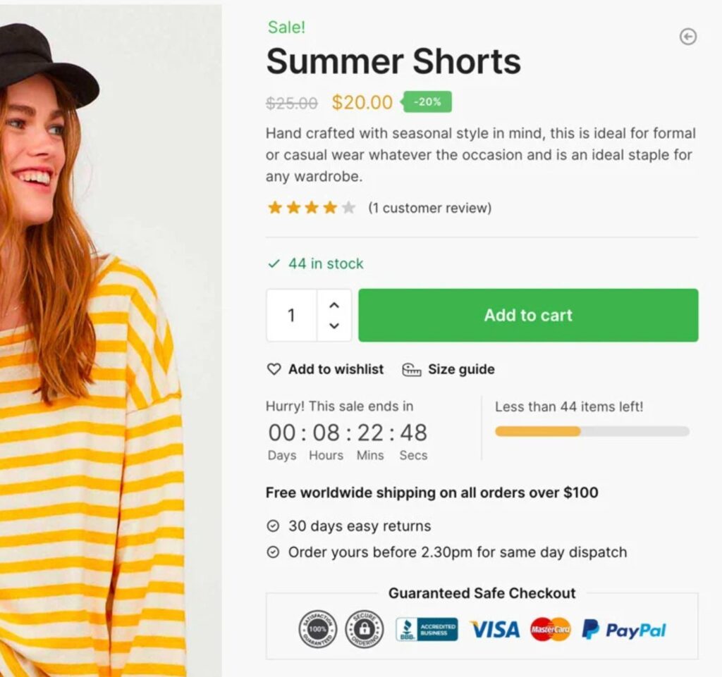Click the back arrow circle icon
This screenshot has height=677, width=722.
pyautogui.click(x=688, y=37)
